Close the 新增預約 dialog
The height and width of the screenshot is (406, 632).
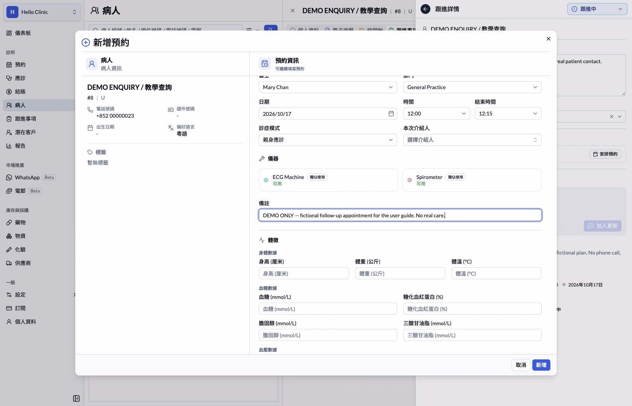(548, 39)
